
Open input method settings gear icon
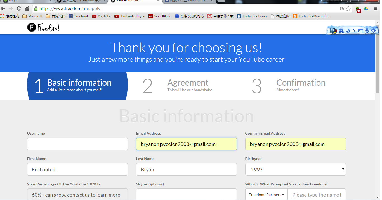(373, 31)
